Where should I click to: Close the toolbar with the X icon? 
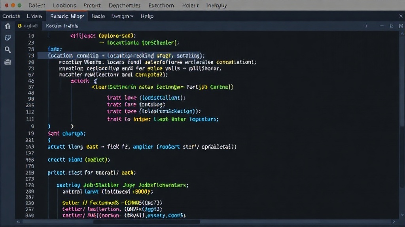pyautogui.click(x=401, y=16)
